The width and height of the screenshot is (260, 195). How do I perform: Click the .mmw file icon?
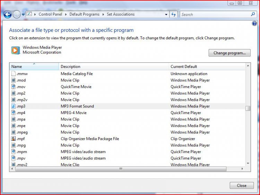14,73
